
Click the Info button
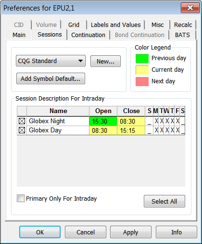[x=177, y=232]
